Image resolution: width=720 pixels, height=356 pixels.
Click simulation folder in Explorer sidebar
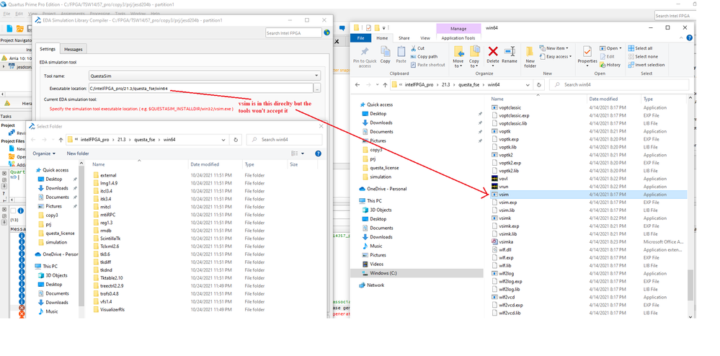(x=381, y=177)
